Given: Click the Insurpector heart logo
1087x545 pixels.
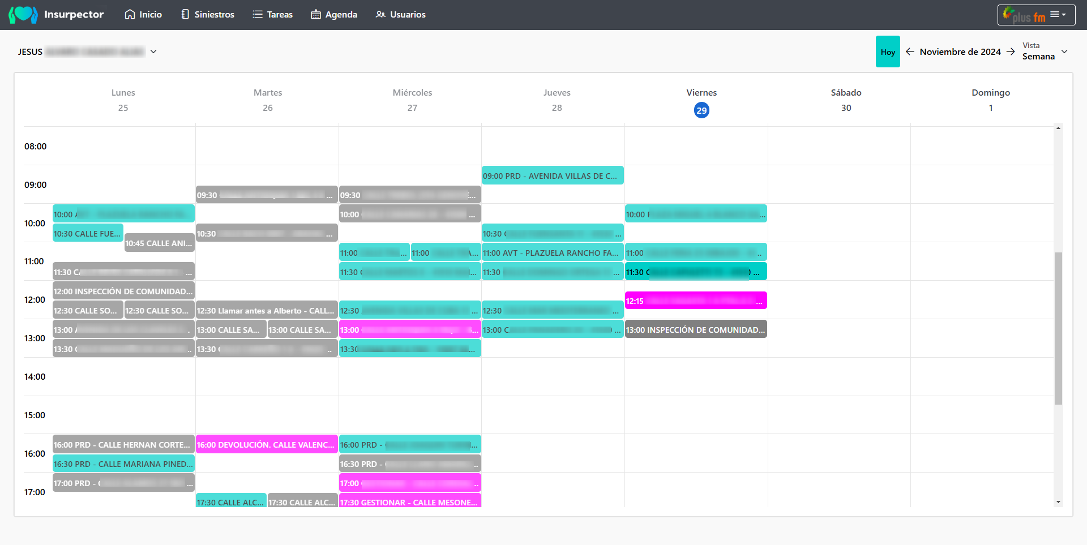Looking at the screenshot, I should coord(23,14).
